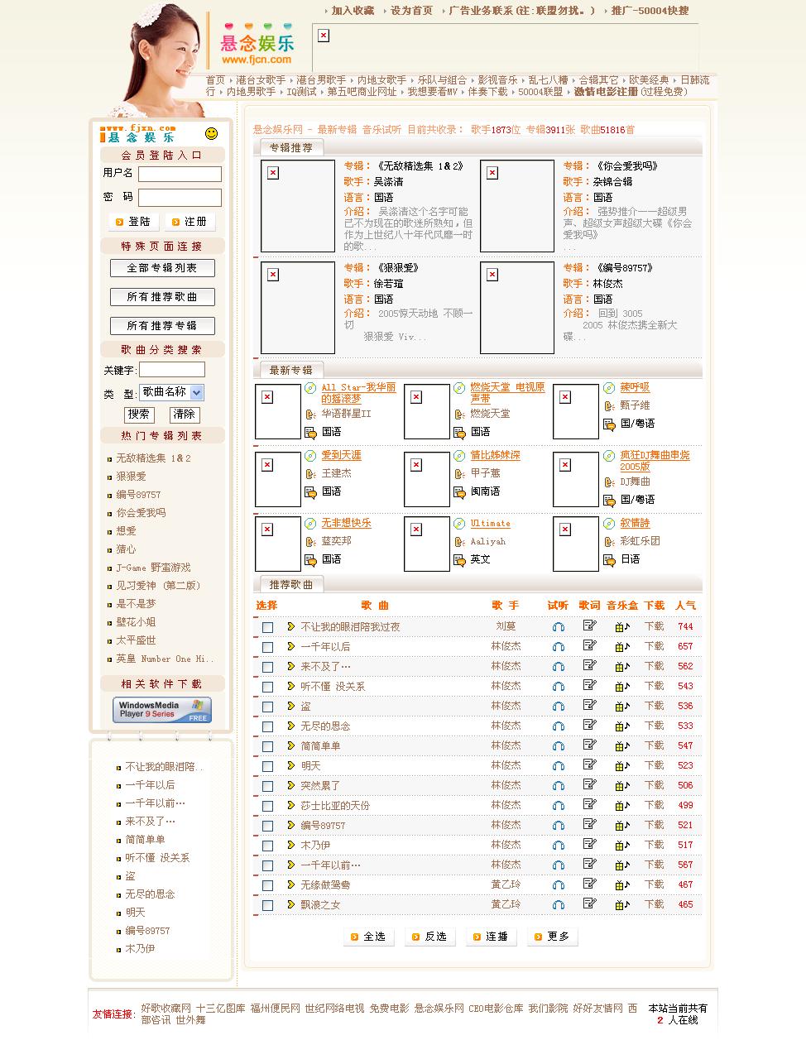
Task: Click 更多 more button
Action: (x=552, y=937)
